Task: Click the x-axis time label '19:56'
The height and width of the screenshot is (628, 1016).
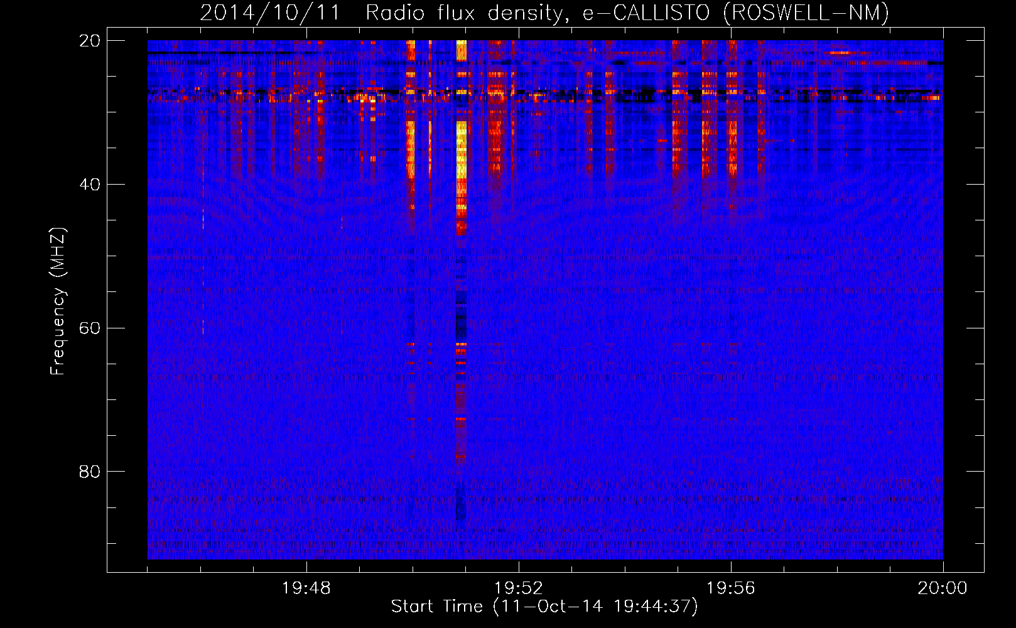Action: (x=731, y=588)
